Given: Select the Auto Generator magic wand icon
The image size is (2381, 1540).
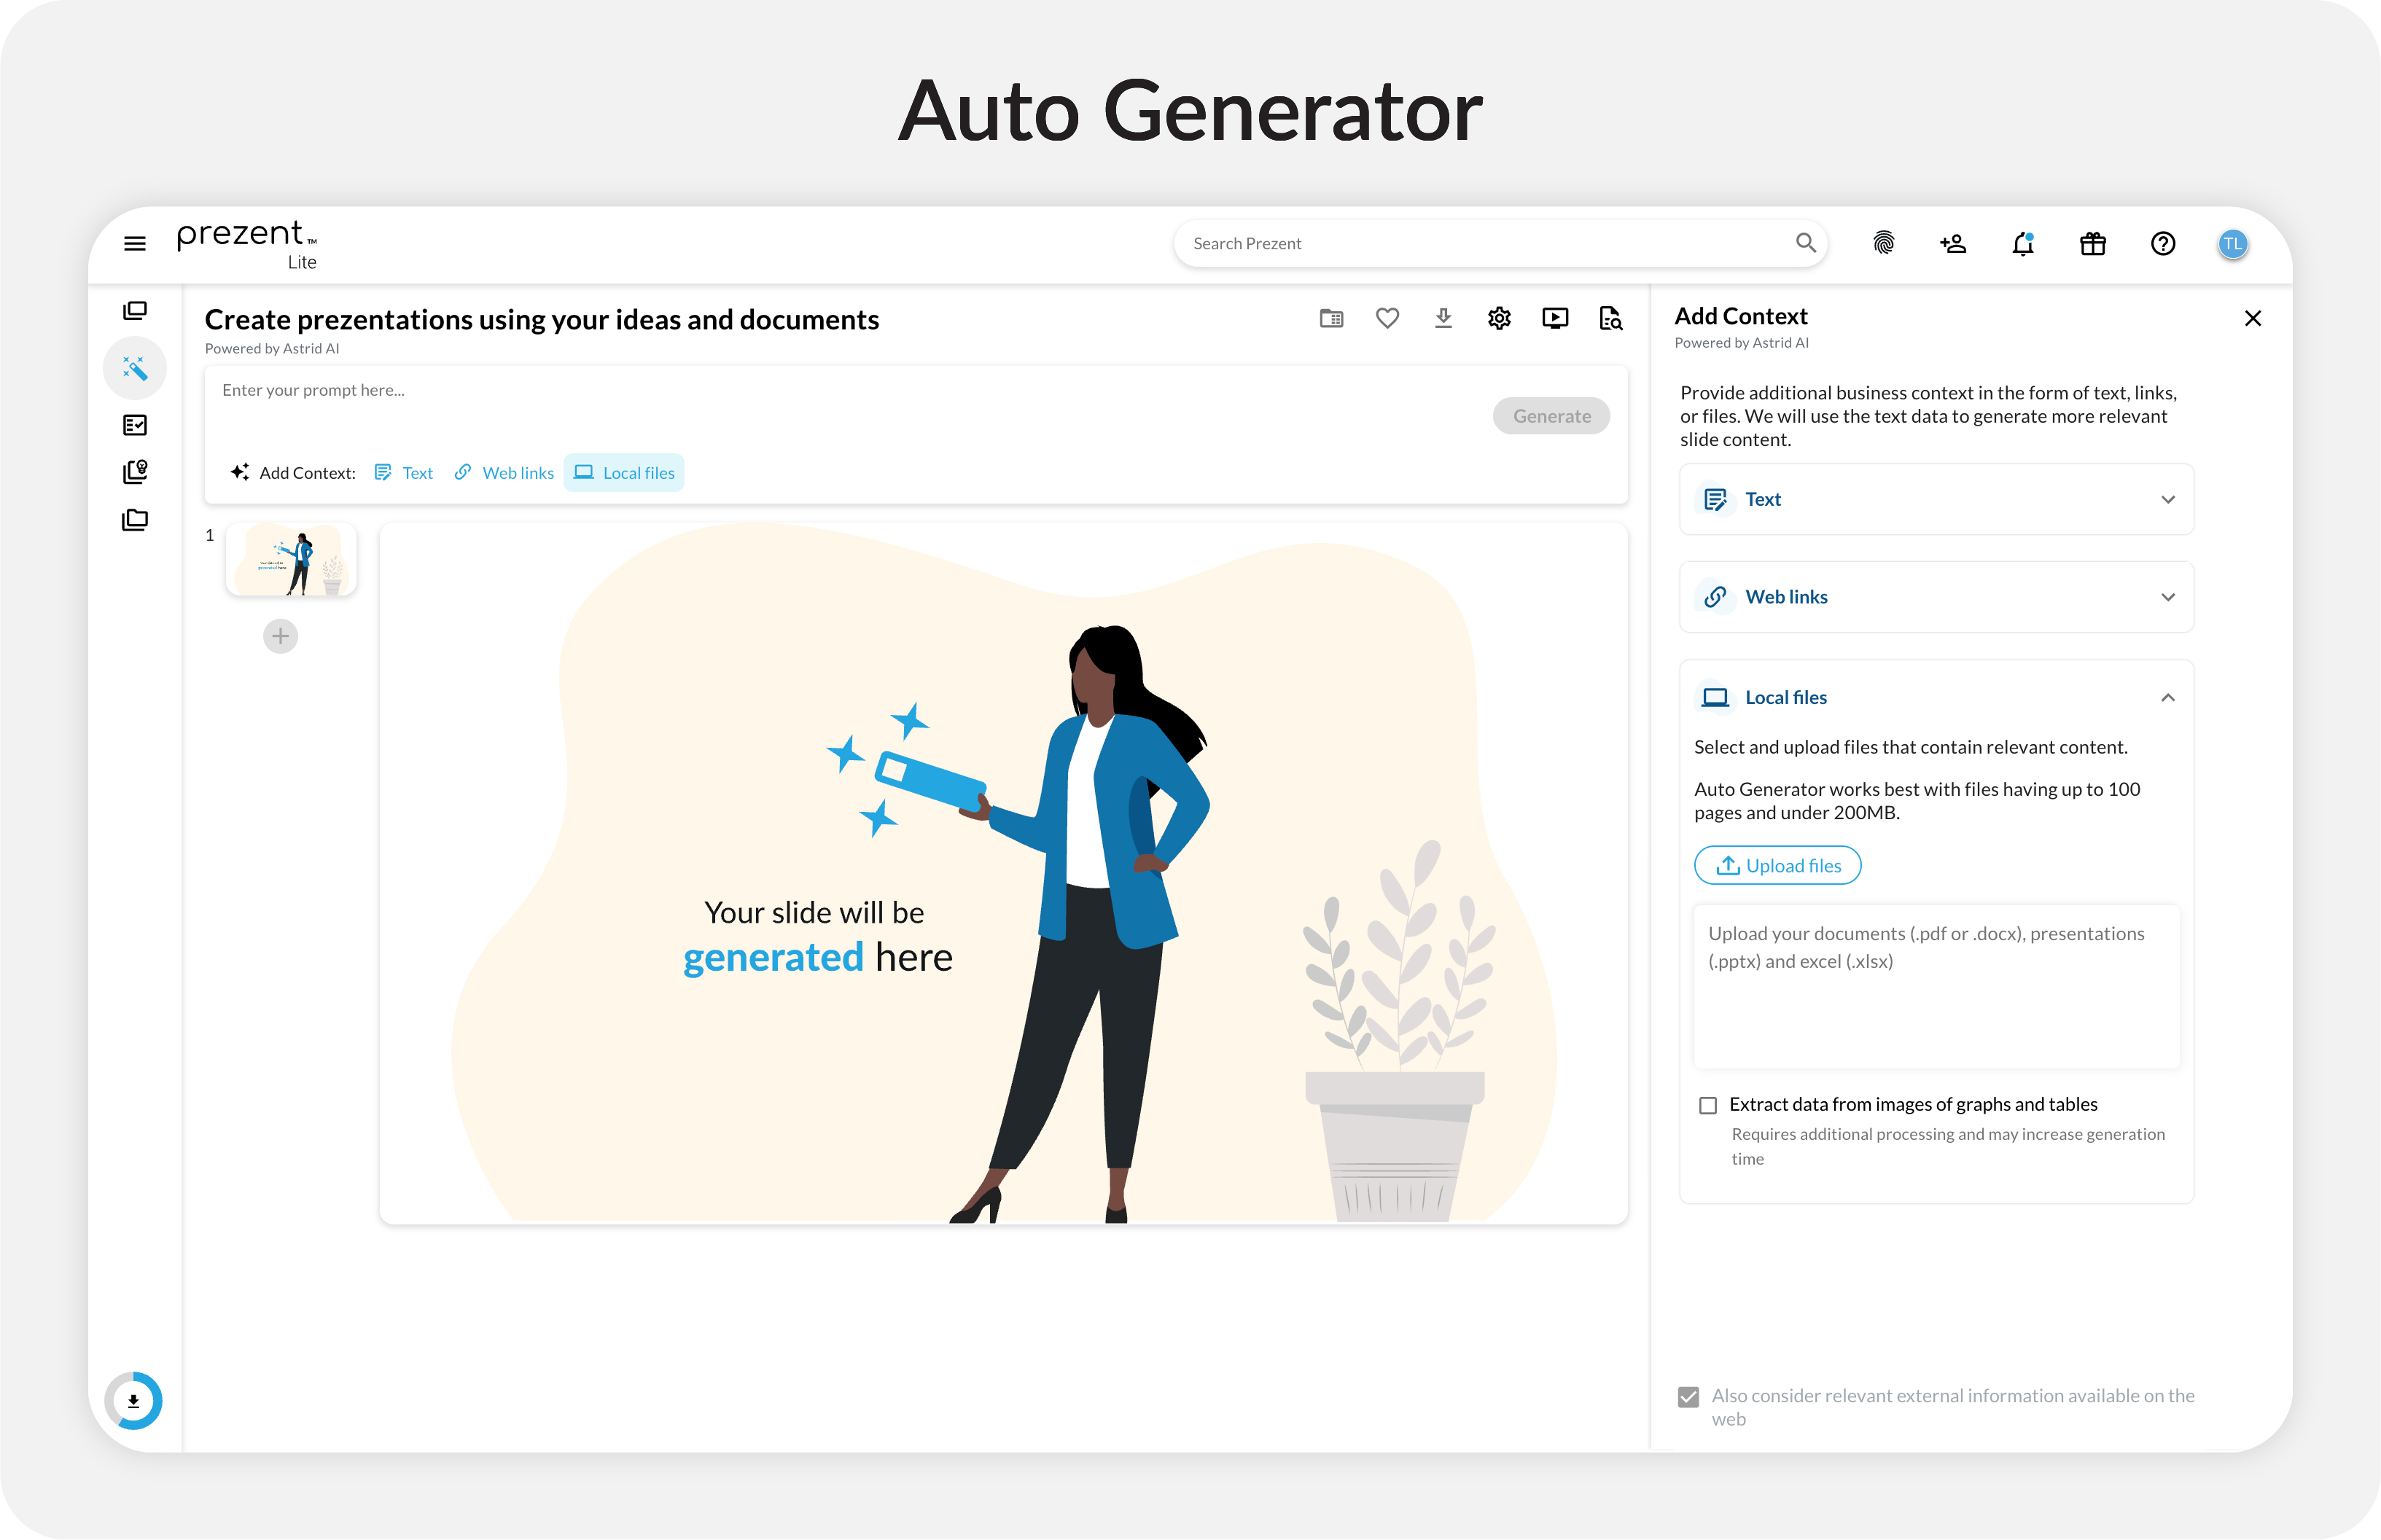Looking at the screenshot, I should pyautogui.click(x=135, y=369).
